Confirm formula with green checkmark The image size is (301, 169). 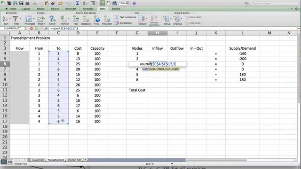click(36, 28)
